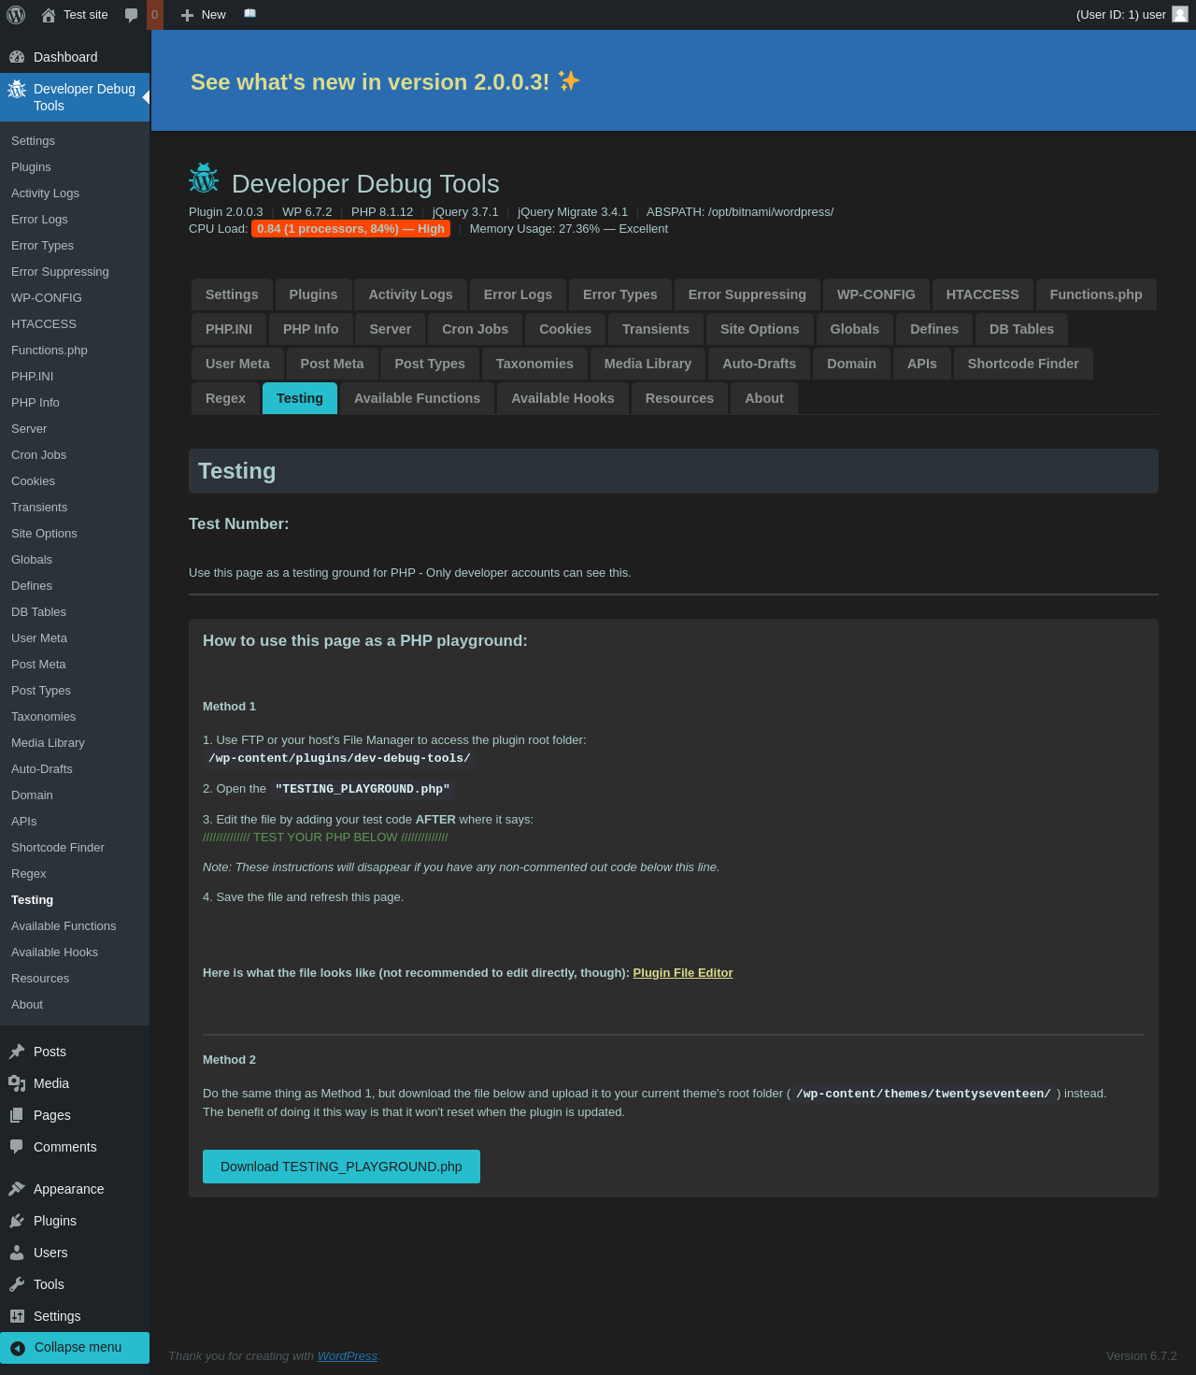This screenshot has height=1375, width=1196.
Task: Open the WP-CONFIG tab
Action: pos(876,294)
